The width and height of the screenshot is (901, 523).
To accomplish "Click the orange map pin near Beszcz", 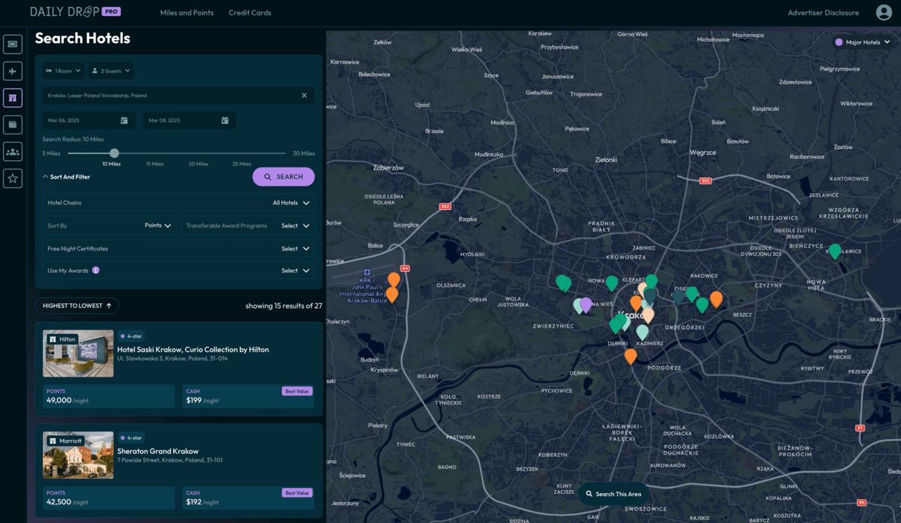I will (716, 299).
